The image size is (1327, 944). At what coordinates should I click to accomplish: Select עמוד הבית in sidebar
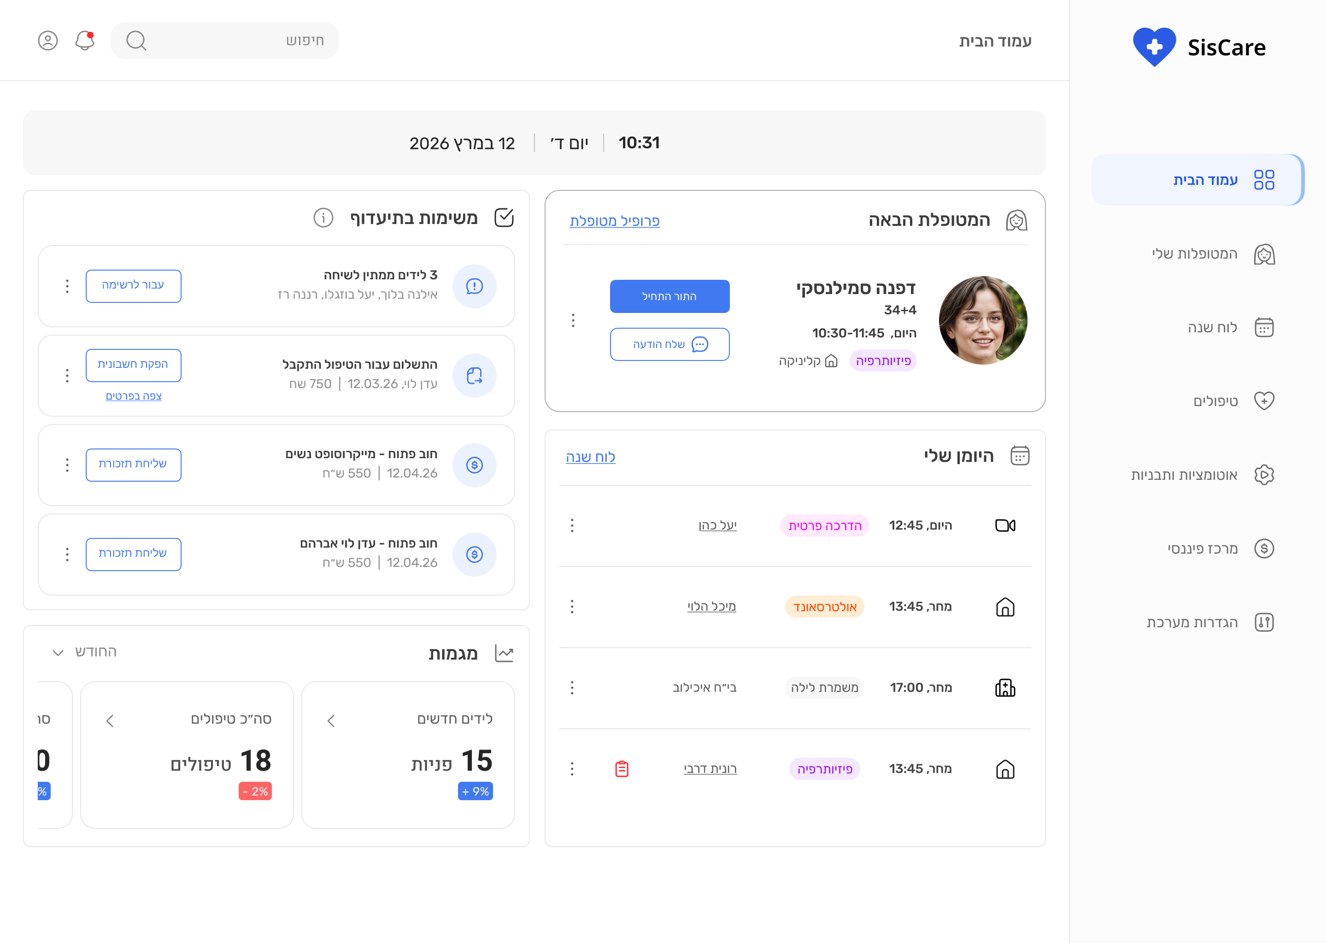[x=1198, y=180]
